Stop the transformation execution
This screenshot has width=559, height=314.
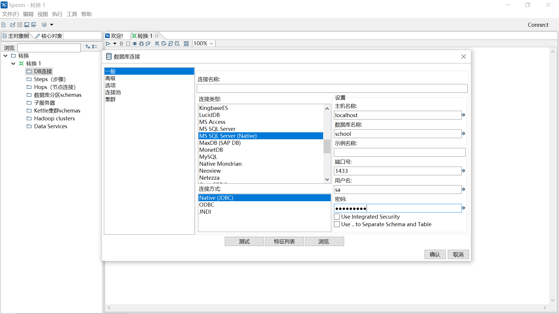tap(128, 43)
